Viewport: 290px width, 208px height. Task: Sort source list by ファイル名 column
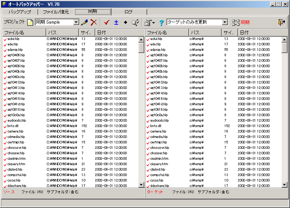click(x=24, y=33)
